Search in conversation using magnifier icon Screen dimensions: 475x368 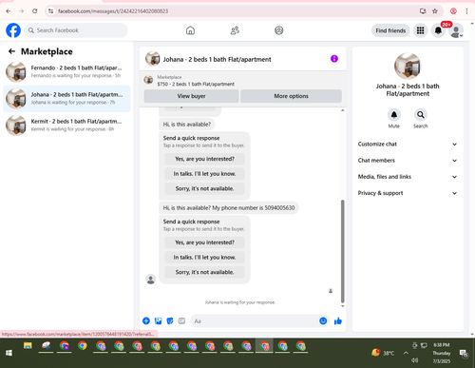click(x=421, y=115)
